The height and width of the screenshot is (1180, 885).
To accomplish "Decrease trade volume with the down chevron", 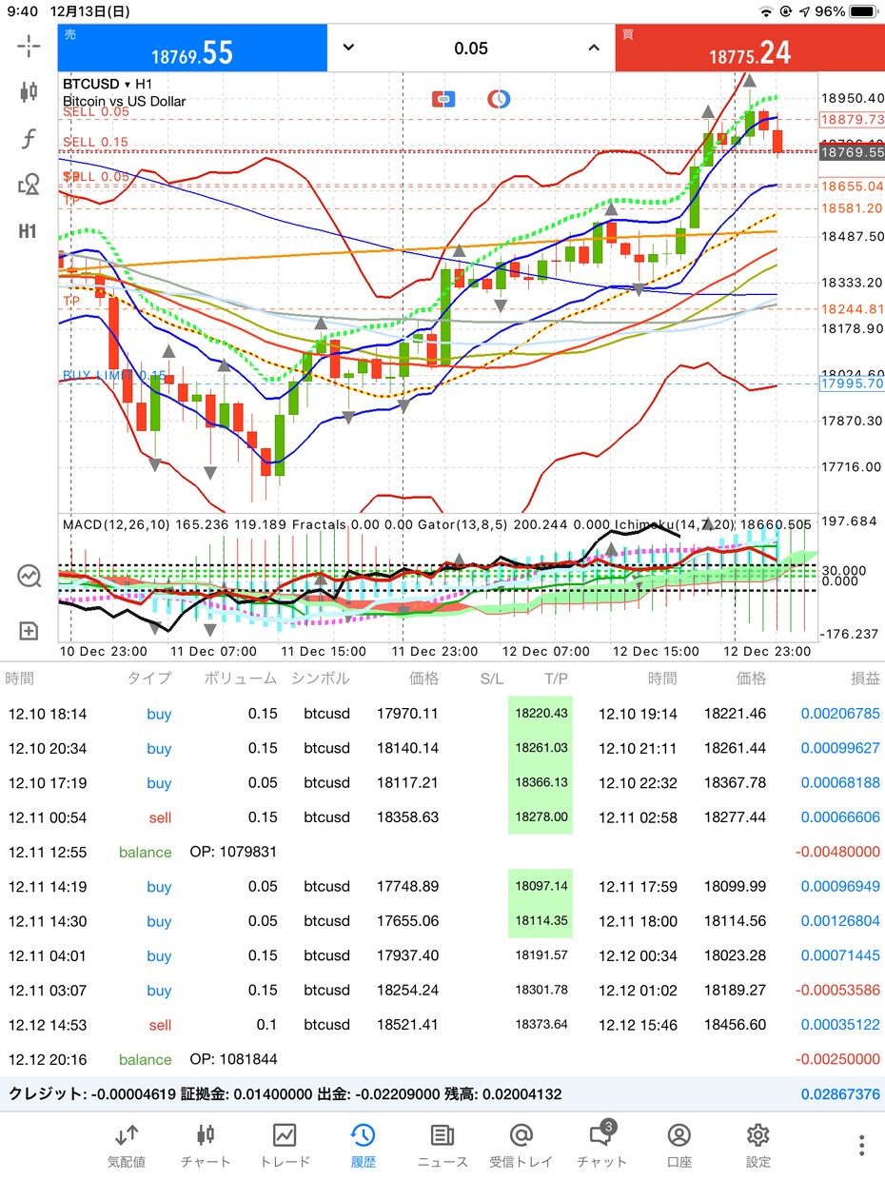I will click(348, 49).
